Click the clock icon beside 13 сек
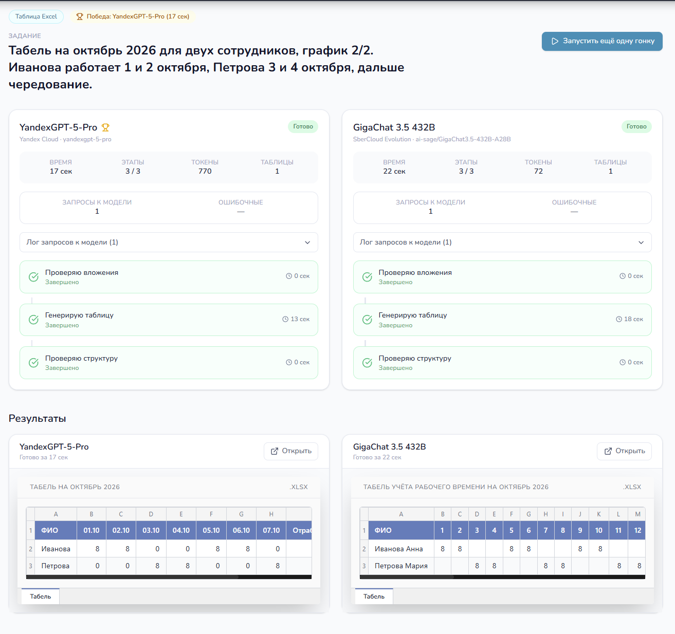 tap(285, 319)
